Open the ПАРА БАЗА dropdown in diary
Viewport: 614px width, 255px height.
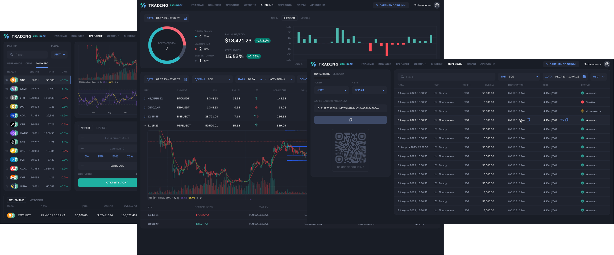point(250,79)
